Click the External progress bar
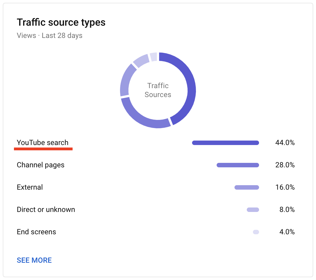 247,187
